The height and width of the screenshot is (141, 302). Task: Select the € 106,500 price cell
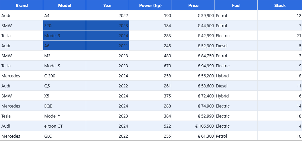tap(193, 126)
